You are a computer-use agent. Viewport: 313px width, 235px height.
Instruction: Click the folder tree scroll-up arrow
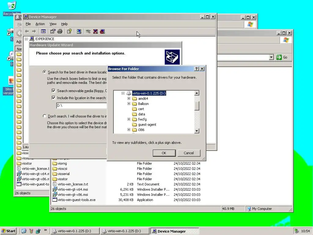[x=197, y=93]
